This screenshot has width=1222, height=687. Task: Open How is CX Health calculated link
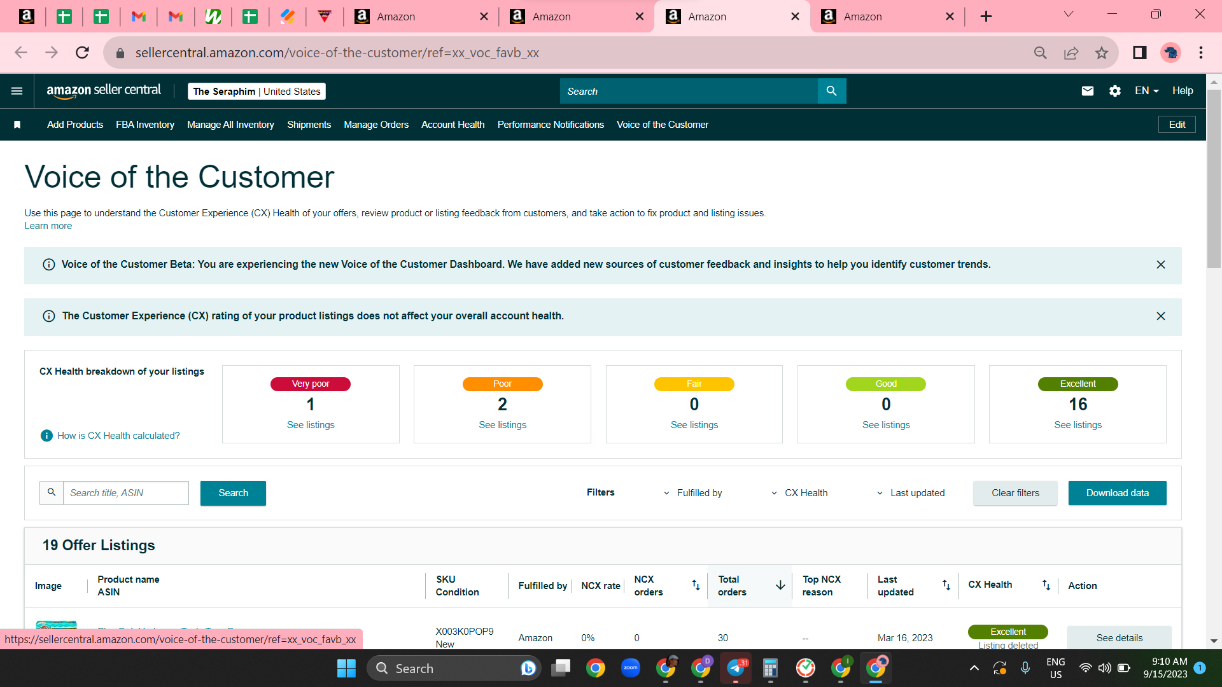(118, 436)
